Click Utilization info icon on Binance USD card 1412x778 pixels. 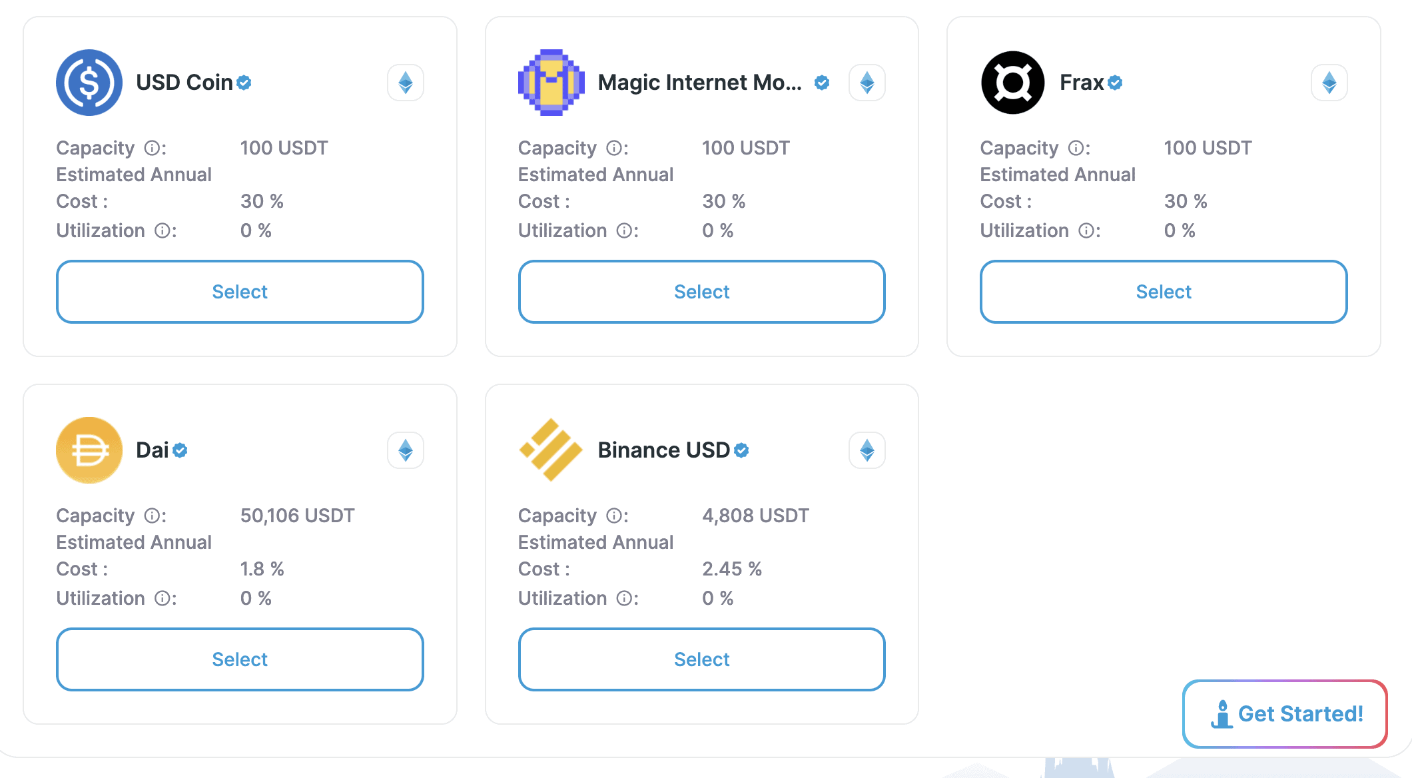click(623, 598)
